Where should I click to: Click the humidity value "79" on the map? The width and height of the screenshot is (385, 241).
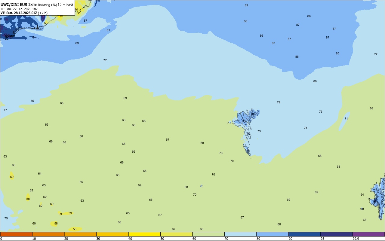279,102
